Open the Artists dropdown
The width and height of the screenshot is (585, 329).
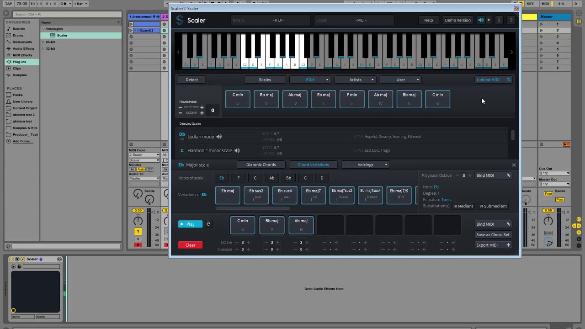356,80
